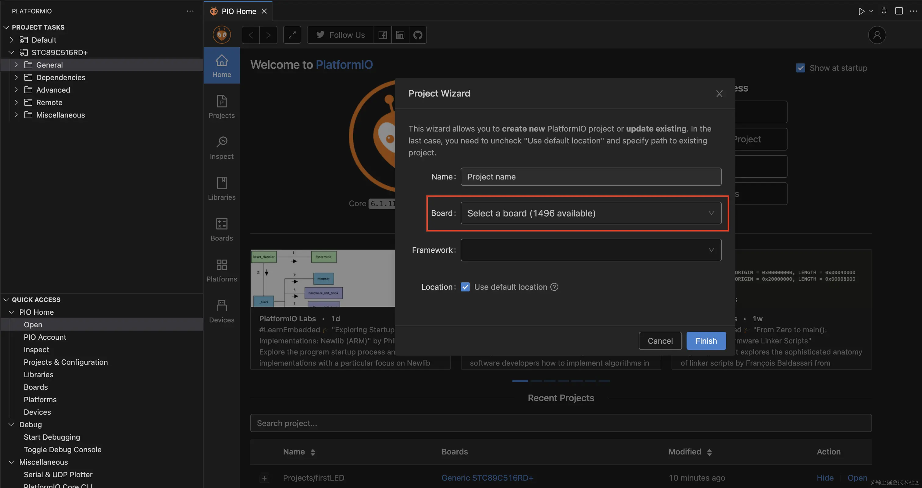Screen dimensions: 922x488
Task: Uncheck Use default location checkbox
Action: coord(465,287)
